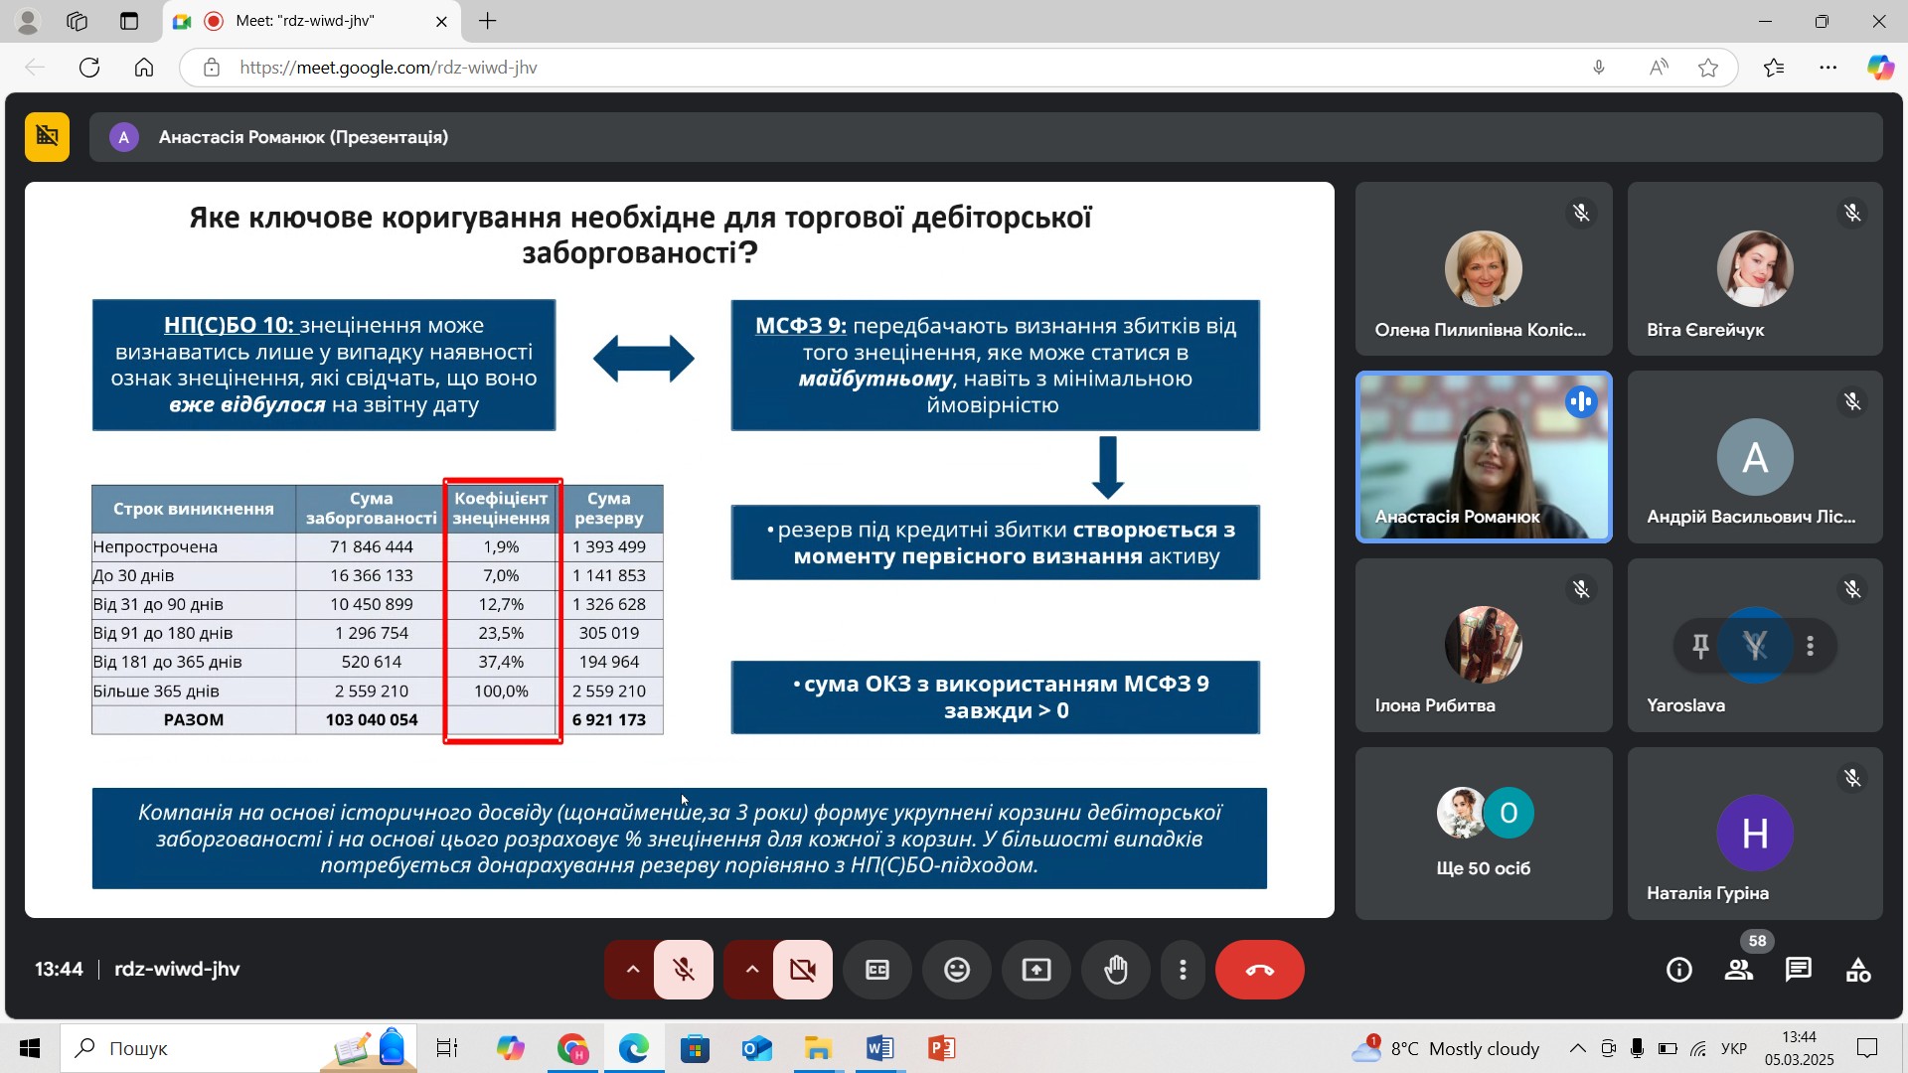Open the chat with everyone panel

coord(1799,970)
